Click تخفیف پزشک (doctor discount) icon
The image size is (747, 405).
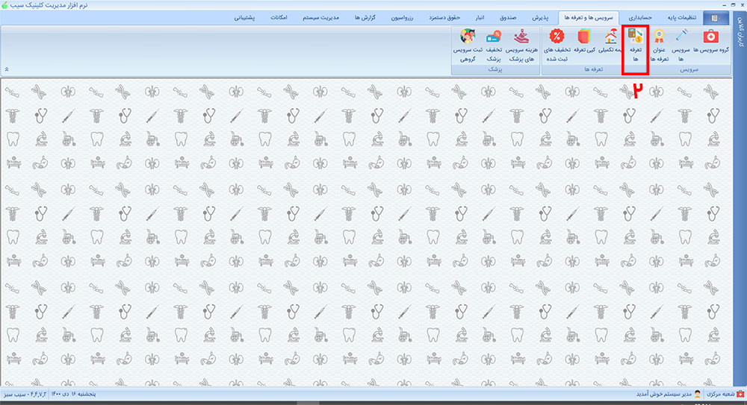pyautogui.click(x=494, y=43)
